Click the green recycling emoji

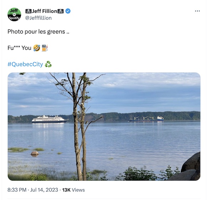coord(48,64)
